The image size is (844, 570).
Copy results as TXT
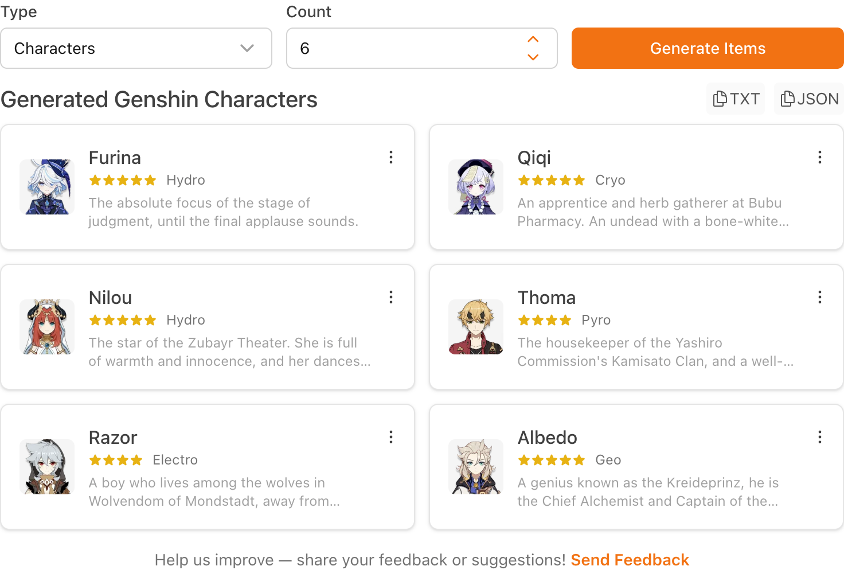(736, 99)
